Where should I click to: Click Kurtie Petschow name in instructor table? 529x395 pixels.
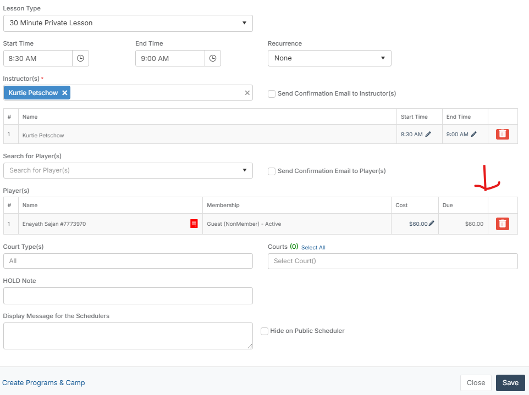tap(43, 135)
